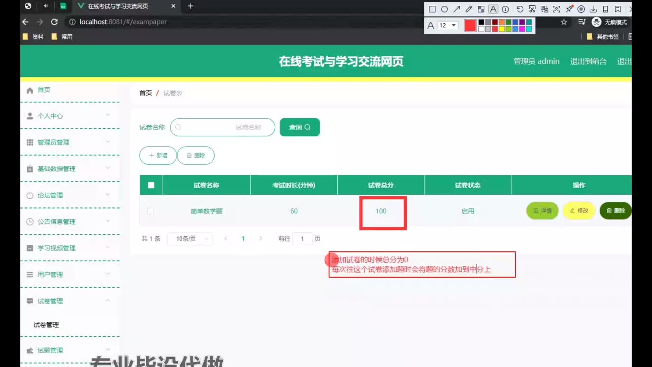Check the 简单数学题 row checkbox

(150, 211)
